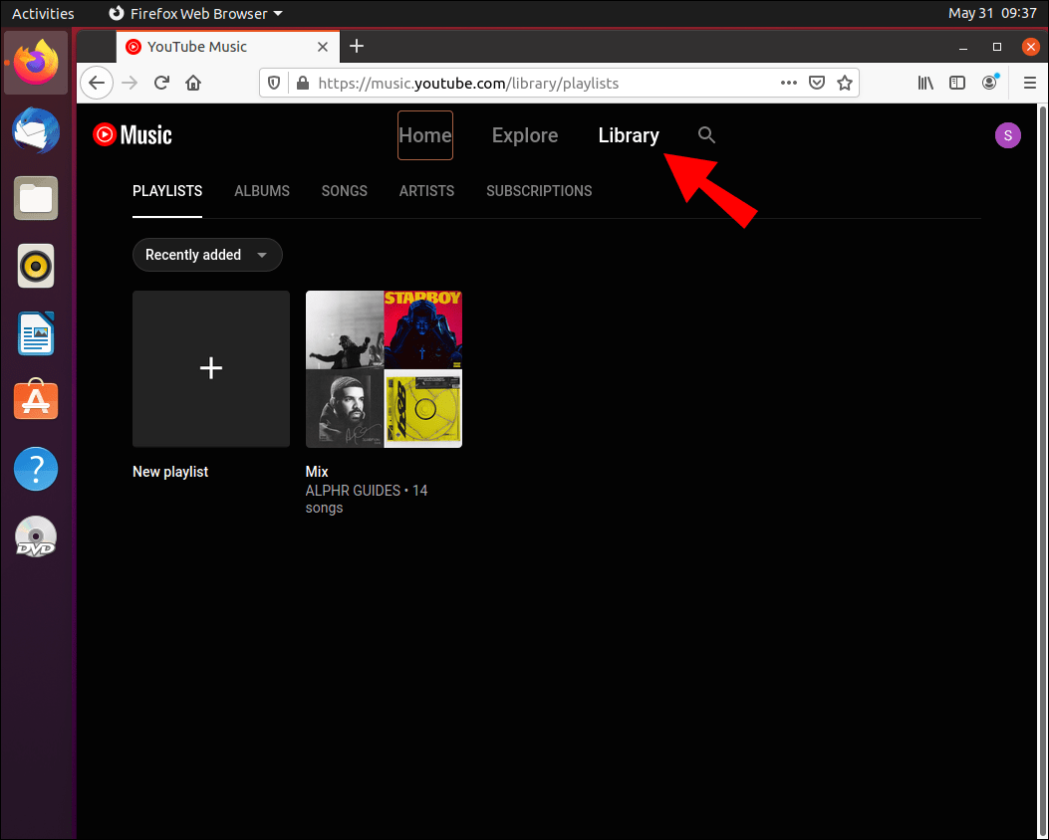Click the page actions ellipsis
Image resolution: width=1049 pixels, height=840 pixels.
(789, 83)
